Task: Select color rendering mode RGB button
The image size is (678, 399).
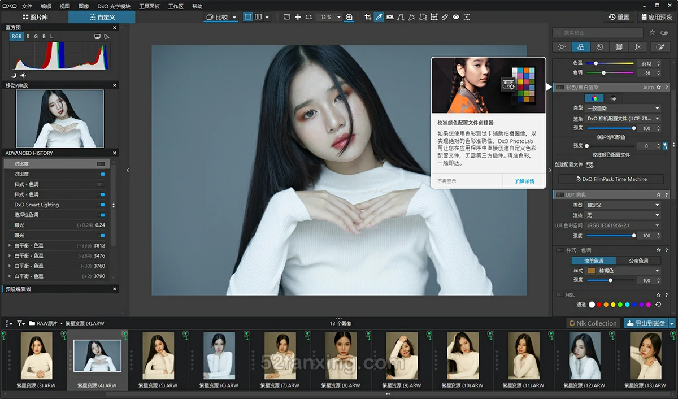Action: 594,98
